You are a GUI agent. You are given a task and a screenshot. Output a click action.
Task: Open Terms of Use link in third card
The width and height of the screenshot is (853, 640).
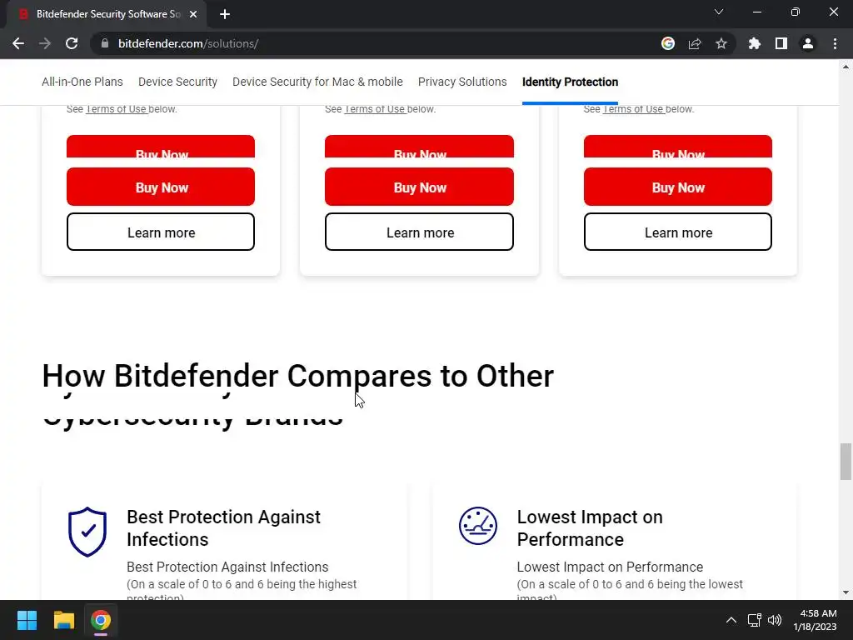[633, 109]
